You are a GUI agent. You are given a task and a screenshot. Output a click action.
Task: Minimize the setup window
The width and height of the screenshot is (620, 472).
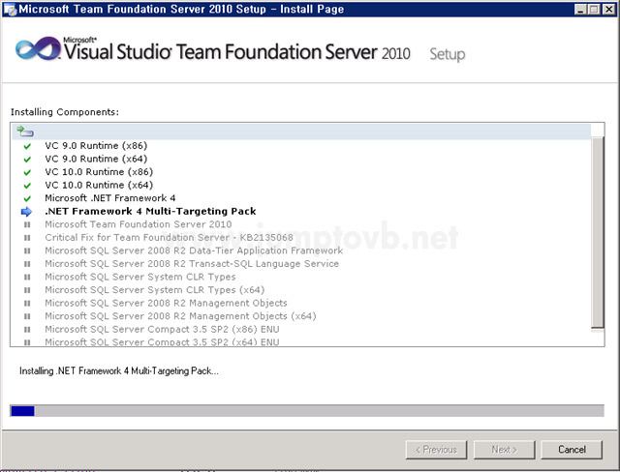(580, 9)
